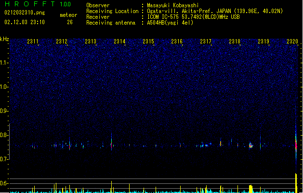
Task: Click the 2314 time marker
Action: point(119,41)
